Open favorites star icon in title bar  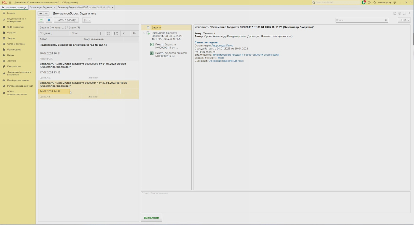tap(375, 2)
